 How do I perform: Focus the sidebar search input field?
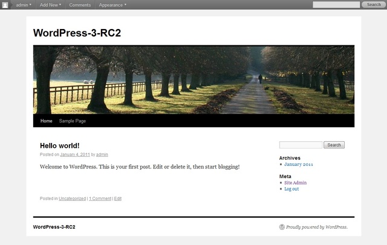click(301, 145)
